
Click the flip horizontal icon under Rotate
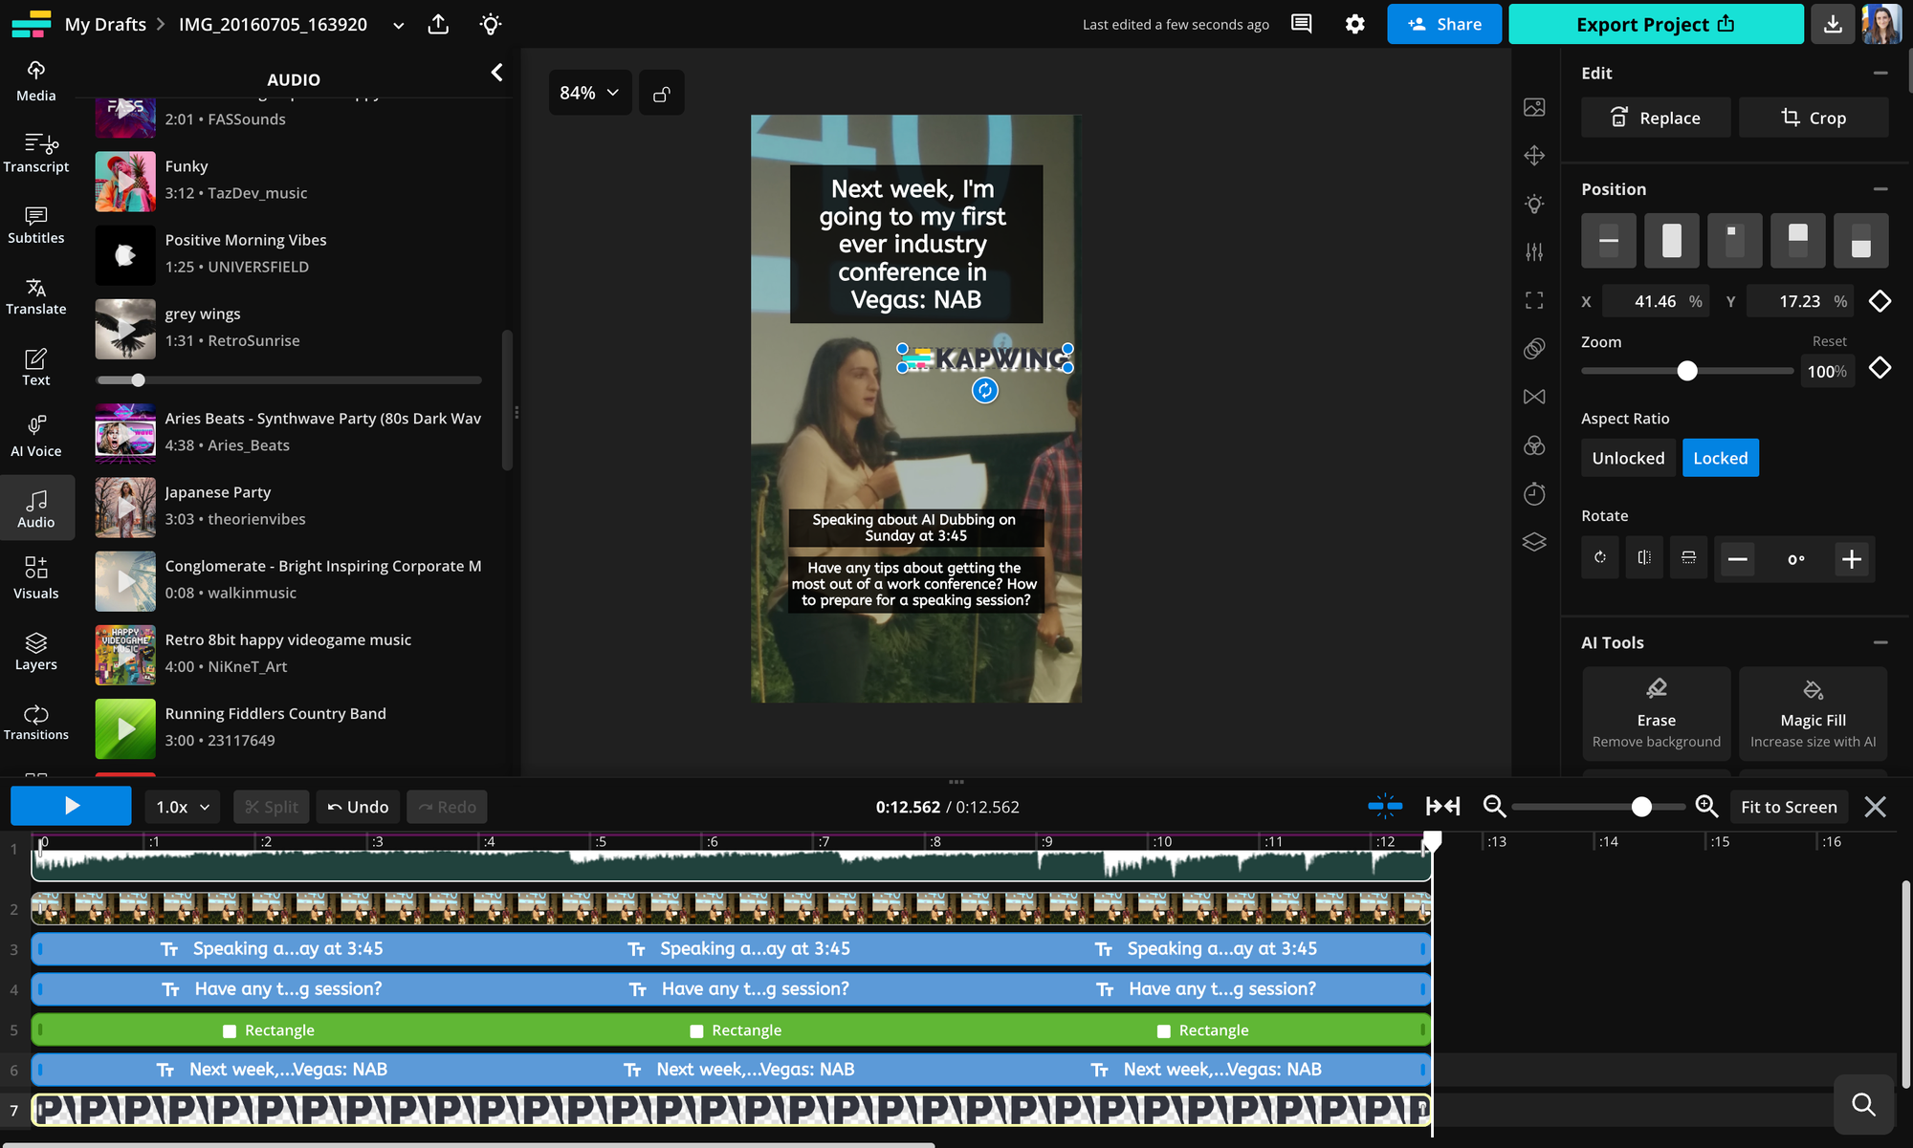(x=1644, y=558)
